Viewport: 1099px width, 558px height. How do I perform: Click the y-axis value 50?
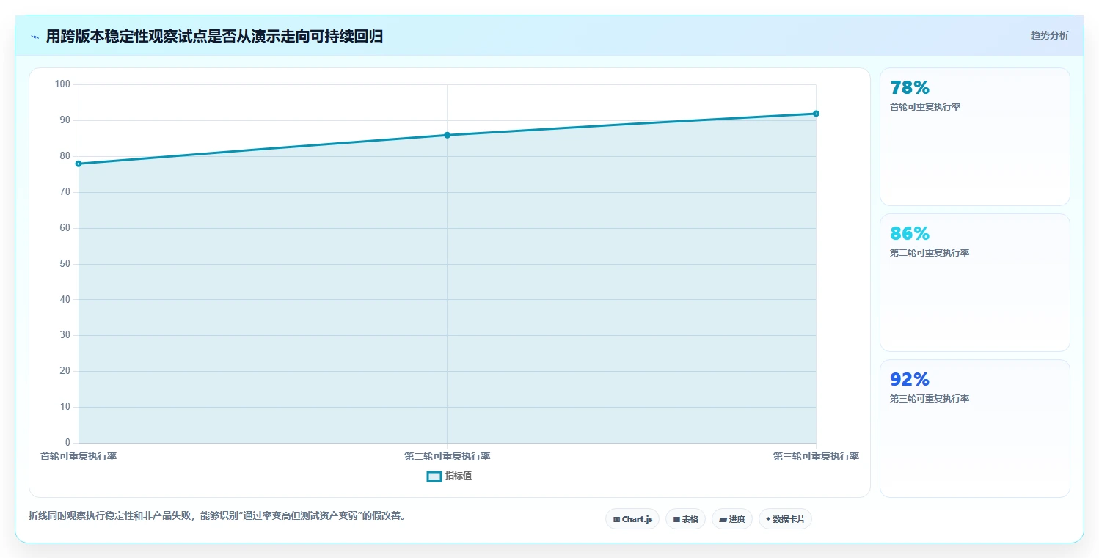(65, 264)
